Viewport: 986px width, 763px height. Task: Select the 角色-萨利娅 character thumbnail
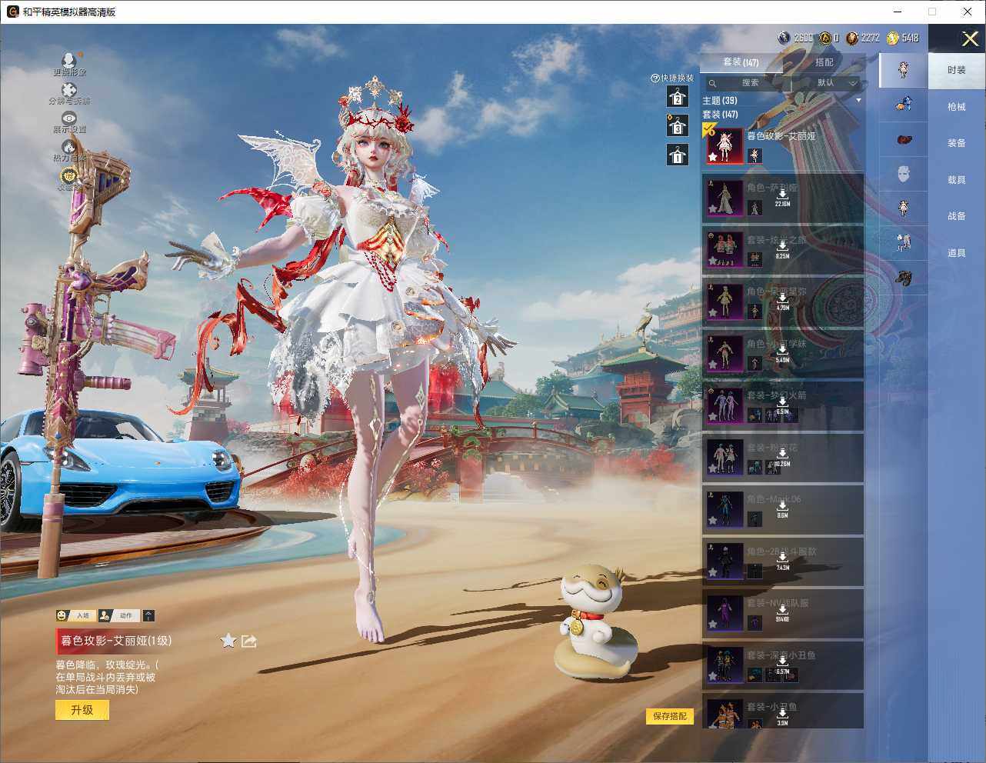pos(725,198)
